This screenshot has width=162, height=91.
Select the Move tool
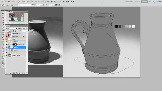coord(3,13)
